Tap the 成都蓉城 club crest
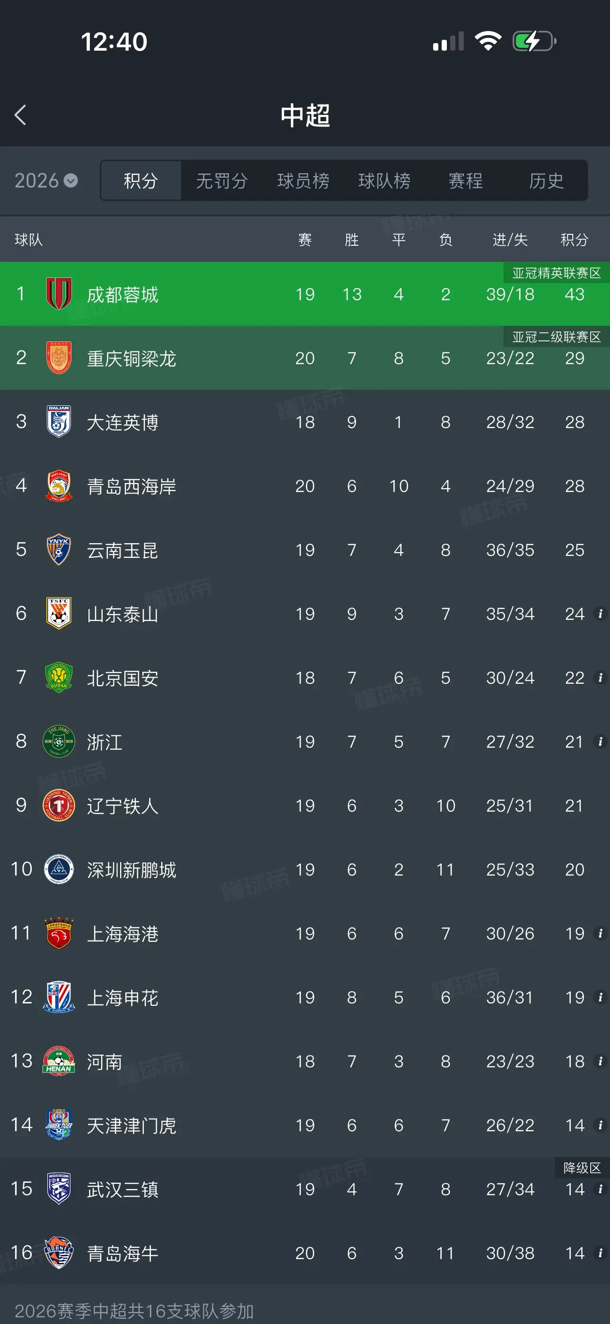Viewport: 610px width, 1324px height. (x=59, y=294)
